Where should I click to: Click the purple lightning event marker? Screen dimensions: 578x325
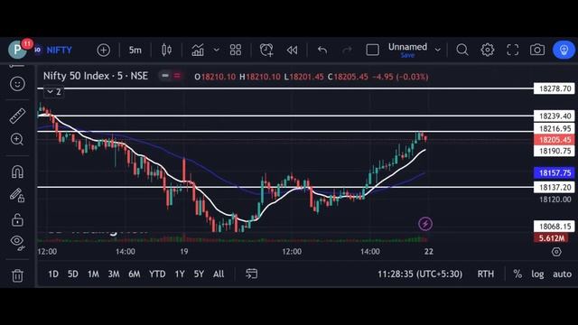pos(425,224)
